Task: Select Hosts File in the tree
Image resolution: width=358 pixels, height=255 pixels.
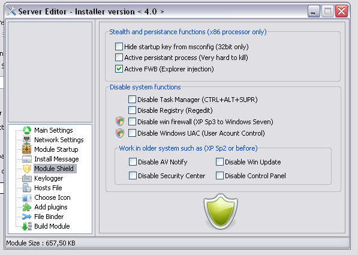Action: click(48, 188)
